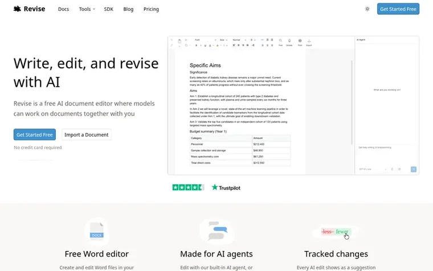Click the Budget summary (Year 1) heading
This screenshot has height=271, width=433.
click(208, 131)
